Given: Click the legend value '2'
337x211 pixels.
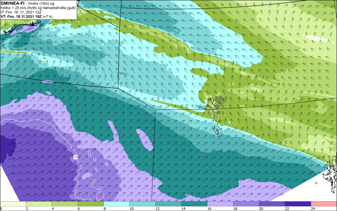Looking at the screenshot, I should 27,209.
